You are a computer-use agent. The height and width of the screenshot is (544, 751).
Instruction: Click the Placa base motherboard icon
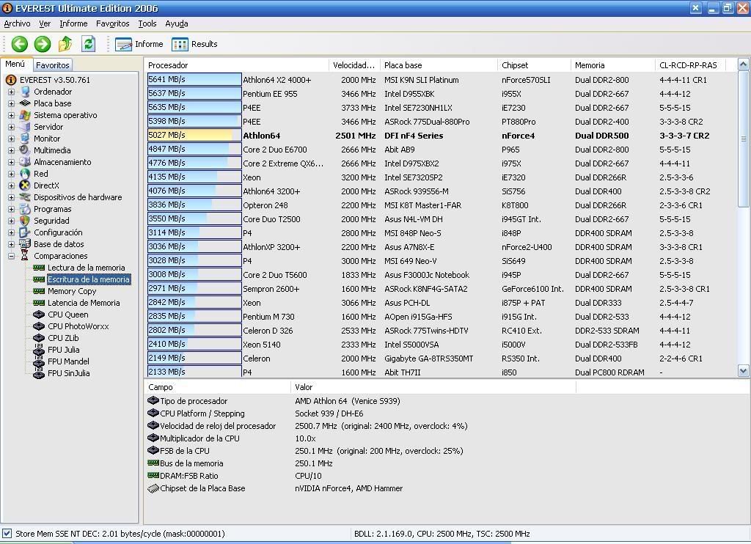tap(25, 103)
